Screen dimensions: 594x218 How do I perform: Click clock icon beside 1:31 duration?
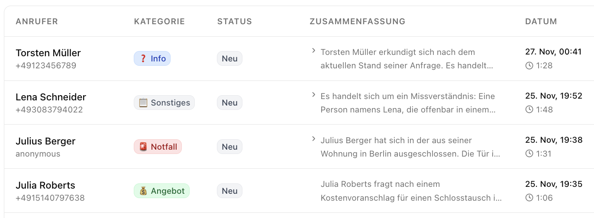pos(529,154)
